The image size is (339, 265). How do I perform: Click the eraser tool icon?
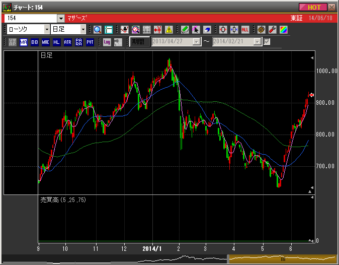tap(207, 29)
